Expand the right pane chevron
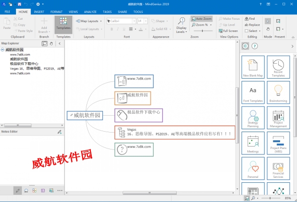297x202 pixels. point(292,46)
